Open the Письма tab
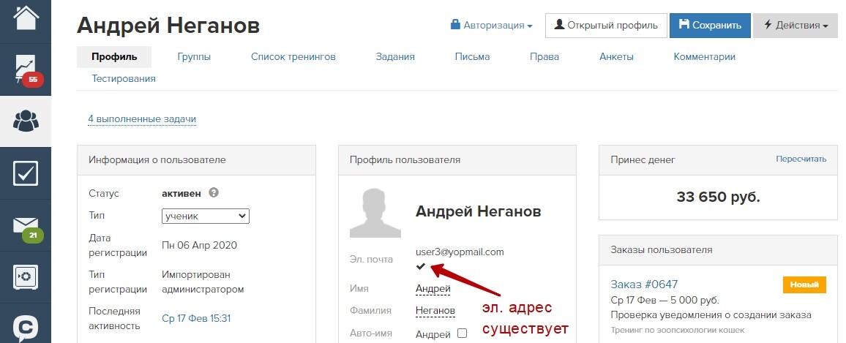 pos(472,56)
